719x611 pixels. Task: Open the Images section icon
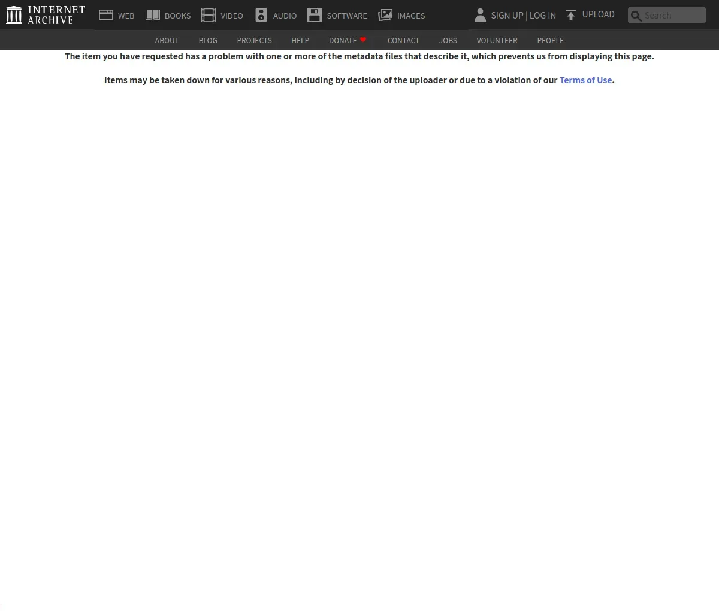pos(385,15)
